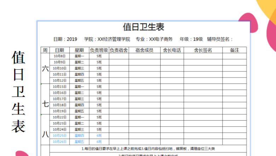Select the date cell 10月24日

tap(59, 129)
